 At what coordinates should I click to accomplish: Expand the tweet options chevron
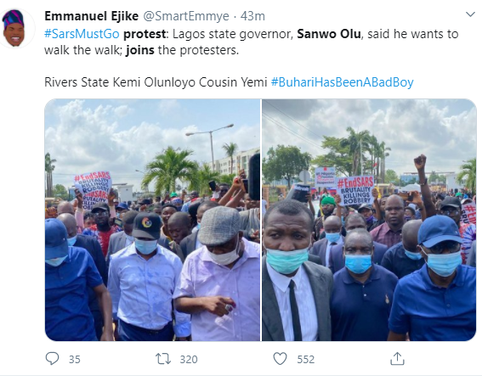(x=470, y=14)
